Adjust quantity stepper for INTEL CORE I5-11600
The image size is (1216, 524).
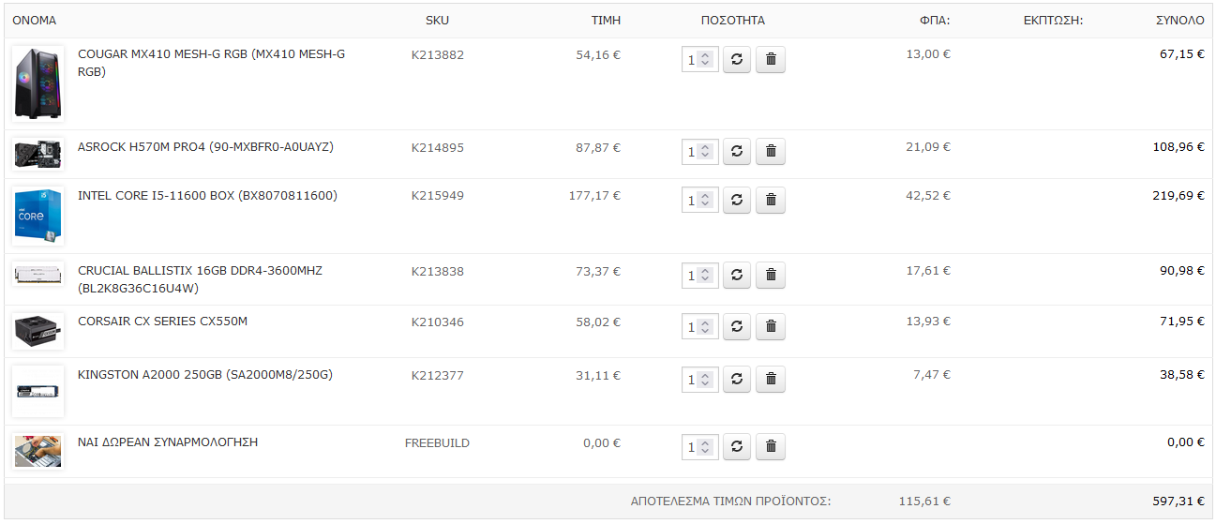pos(706,200)
